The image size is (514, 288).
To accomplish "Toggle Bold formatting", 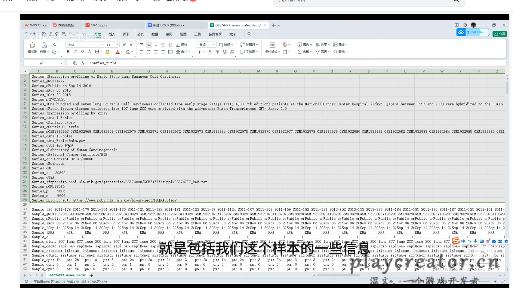I will [x=68, y=52].
